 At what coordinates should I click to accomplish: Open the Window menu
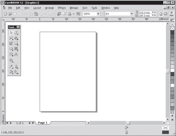(106, 8)
